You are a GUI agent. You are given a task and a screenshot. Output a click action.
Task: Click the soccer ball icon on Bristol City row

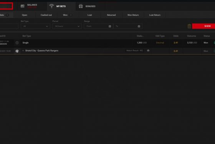click(x=17, y=51)
